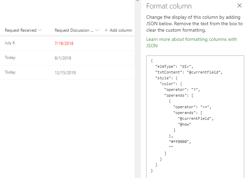
Task: Click the Add column label
Action: (x=121, y=30)
